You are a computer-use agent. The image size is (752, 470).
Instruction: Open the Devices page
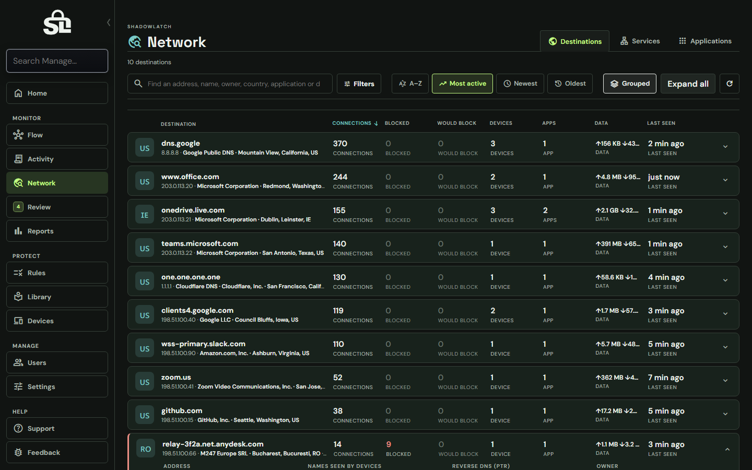[x=57, y=321]
